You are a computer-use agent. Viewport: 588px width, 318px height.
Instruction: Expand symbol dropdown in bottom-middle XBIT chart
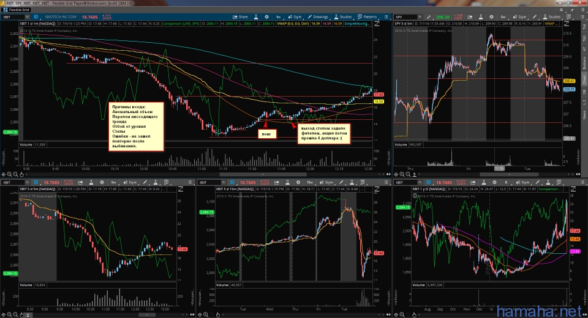coord(223,182)
